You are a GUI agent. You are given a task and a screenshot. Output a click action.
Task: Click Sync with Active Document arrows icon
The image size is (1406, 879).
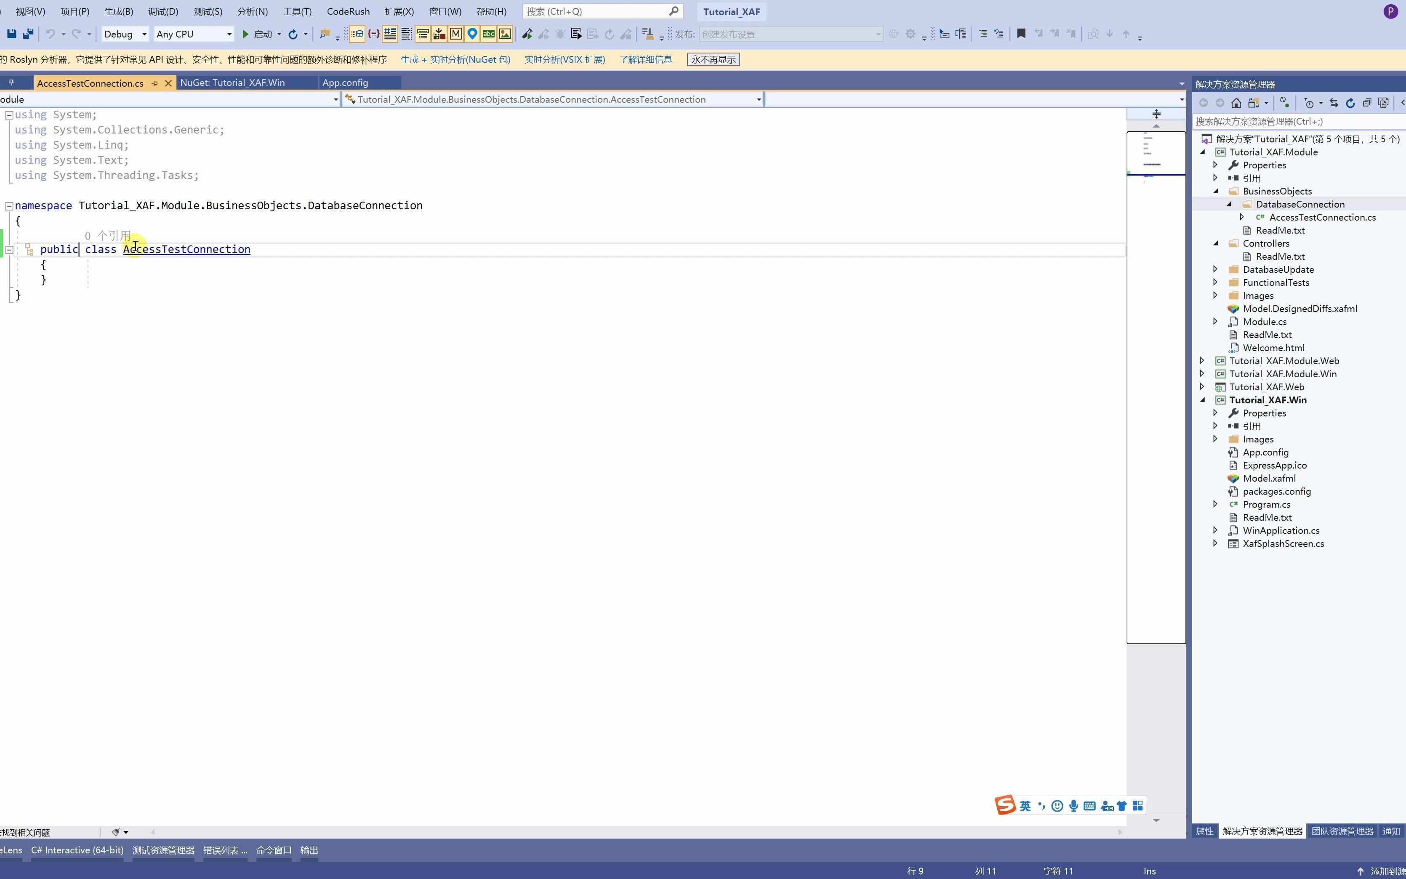pos(1334,103)
